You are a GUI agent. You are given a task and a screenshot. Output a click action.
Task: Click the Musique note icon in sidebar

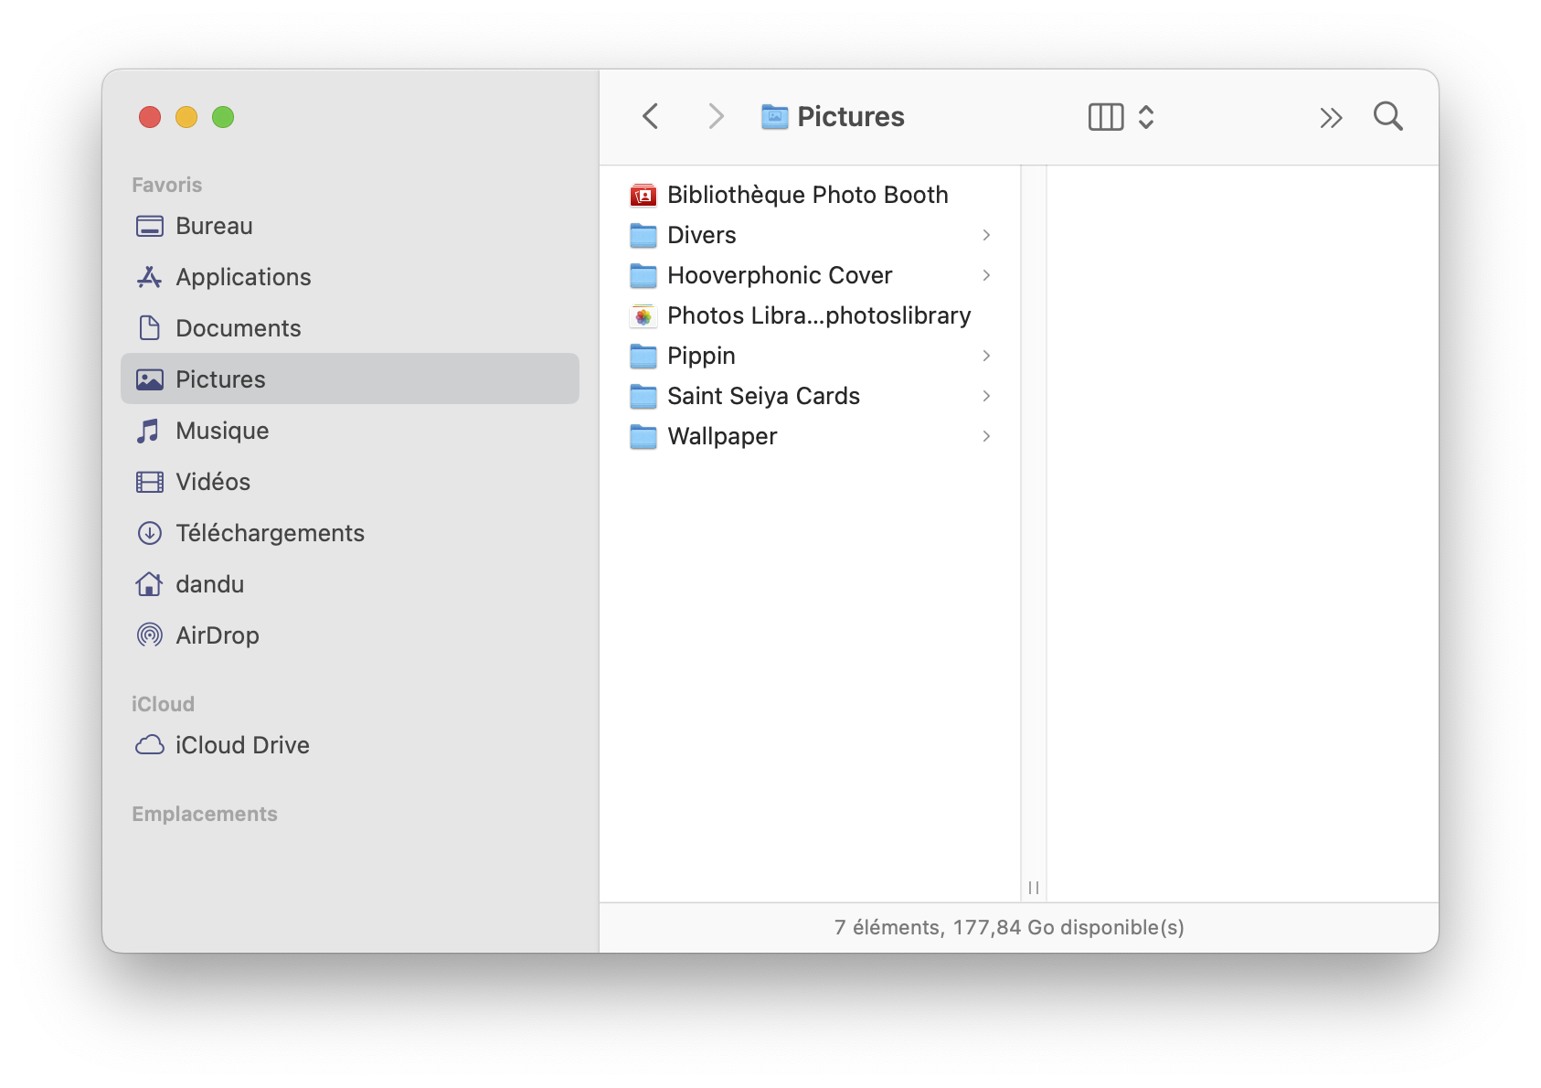148,431
